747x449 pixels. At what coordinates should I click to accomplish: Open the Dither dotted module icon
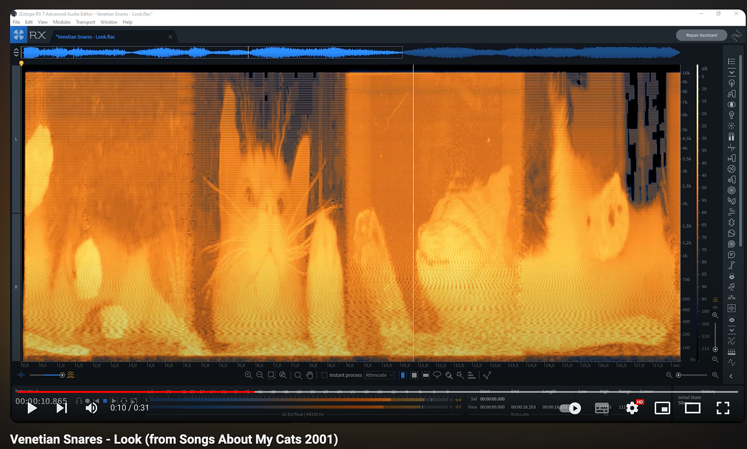[732, 352]
